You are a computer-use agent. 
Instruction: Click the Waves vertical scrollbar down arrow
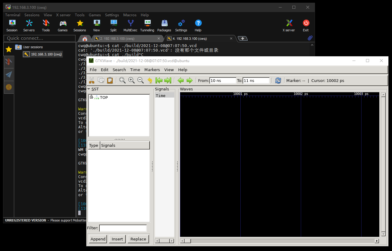[383, 234]
